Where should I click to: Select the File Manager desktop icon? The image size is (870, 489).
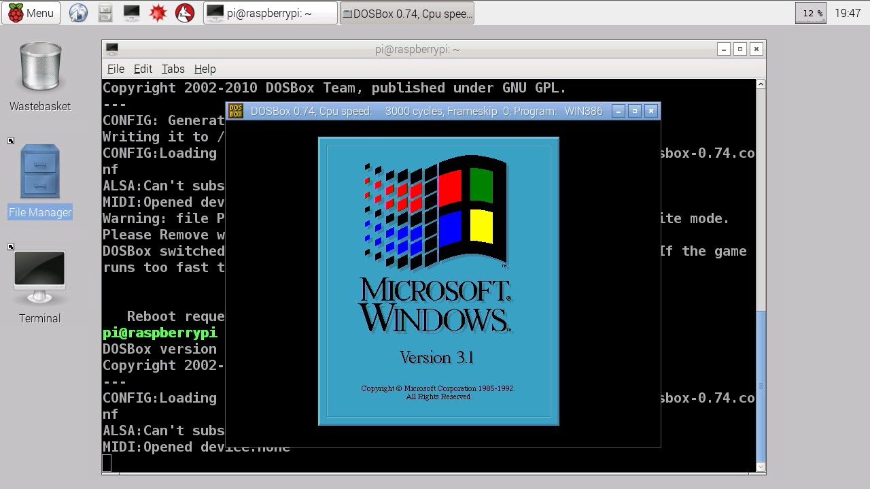40,182
